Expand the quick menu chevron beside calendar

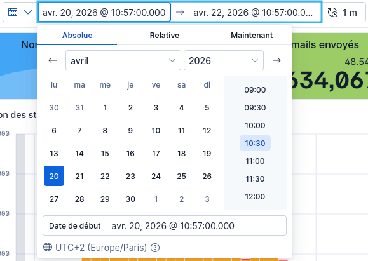(28, 12)
